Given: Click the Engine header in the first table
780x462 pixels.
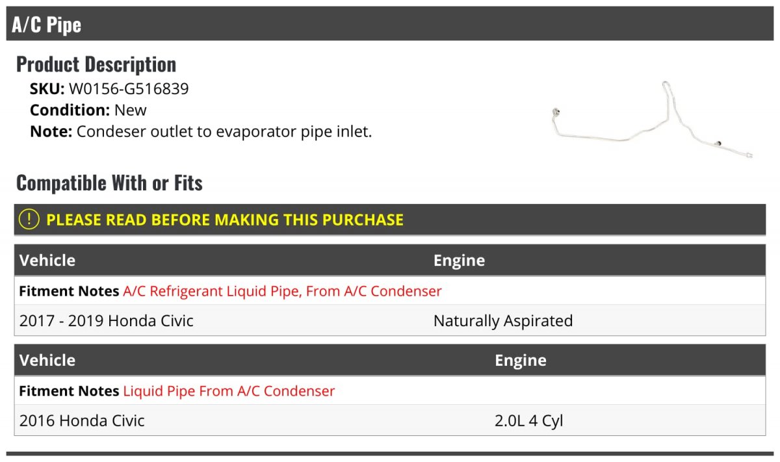Looking at the screenshot, I should (459, 261).
